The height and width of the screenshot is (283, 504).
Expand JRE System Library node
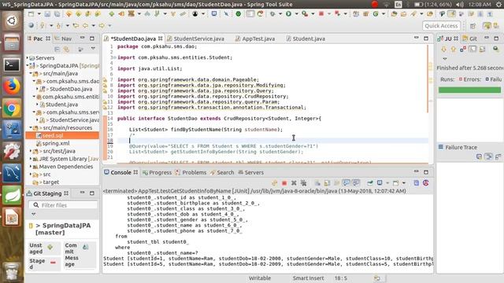pyautogui.click(x=31, y=159)
